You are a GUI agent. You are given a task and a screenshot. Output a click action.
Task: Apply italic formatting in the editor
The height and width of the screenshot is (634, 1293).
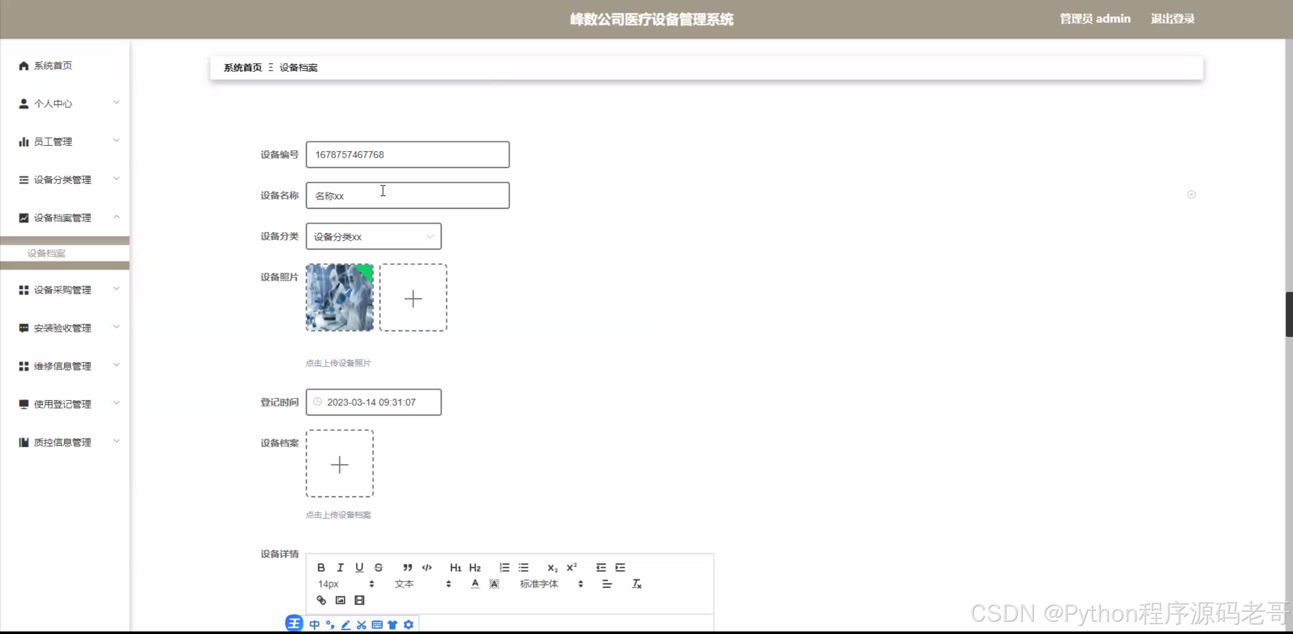pos(340,567)
